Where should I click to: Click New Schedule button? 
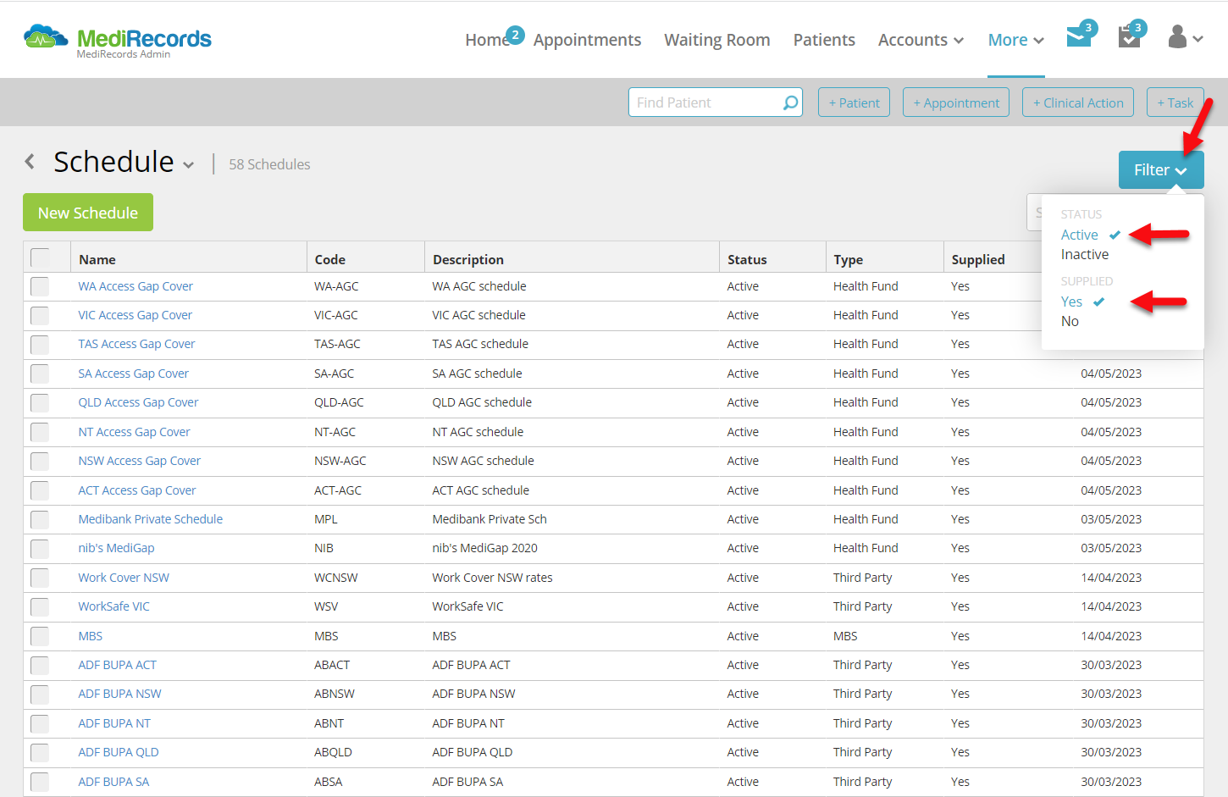(88, 213)
